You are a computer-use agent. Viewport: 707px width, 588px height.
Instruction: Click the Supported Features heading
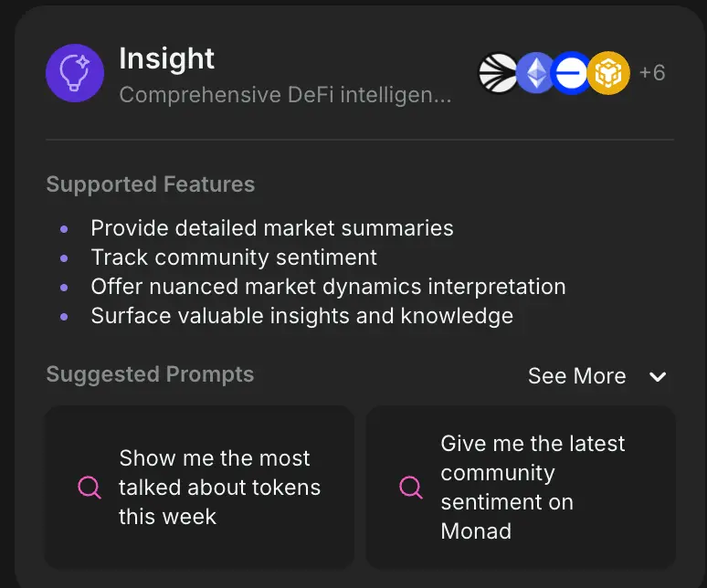click(151, 184)
